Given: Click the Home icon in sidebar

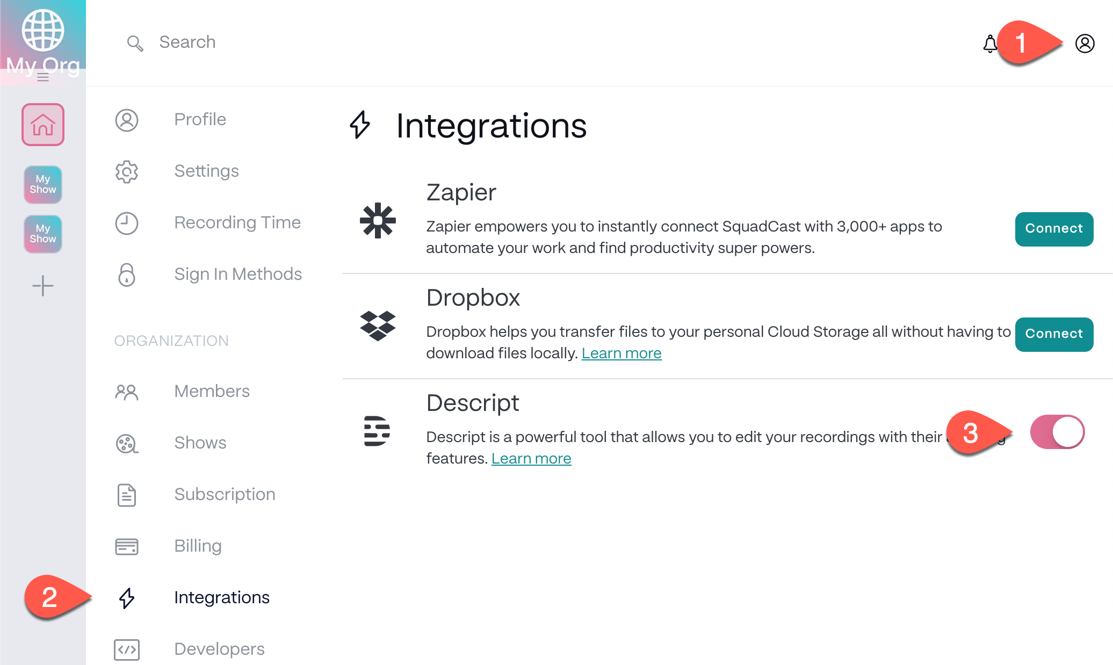Looking at the screenshot, I should tap(43, 125).
